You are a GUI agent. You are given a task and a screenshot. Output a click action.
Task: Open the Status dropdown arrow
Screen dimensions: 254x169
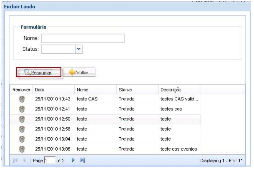(x=79, y=49)
